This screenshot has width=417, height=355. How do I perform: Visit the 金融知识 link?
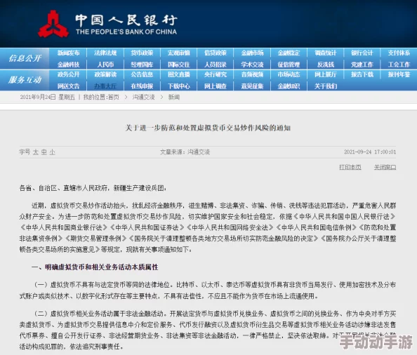[x=289, y=86]
